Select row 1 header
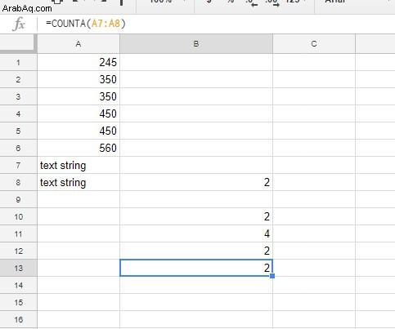The width and height of the screenshot is (395, 329). [x=18, y=62]
